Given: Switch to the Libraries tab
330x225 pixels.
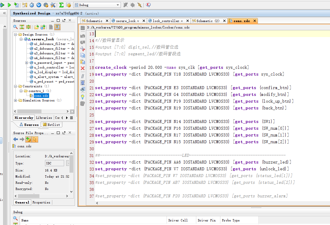Looking at the screenshot, I should pos(44,118).
